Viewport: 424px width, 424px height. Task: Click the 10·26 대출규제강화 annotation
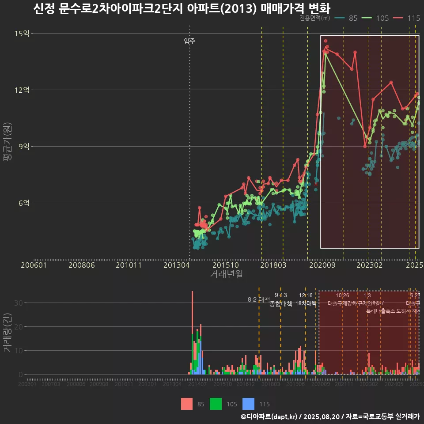click(x=342, y=299)
